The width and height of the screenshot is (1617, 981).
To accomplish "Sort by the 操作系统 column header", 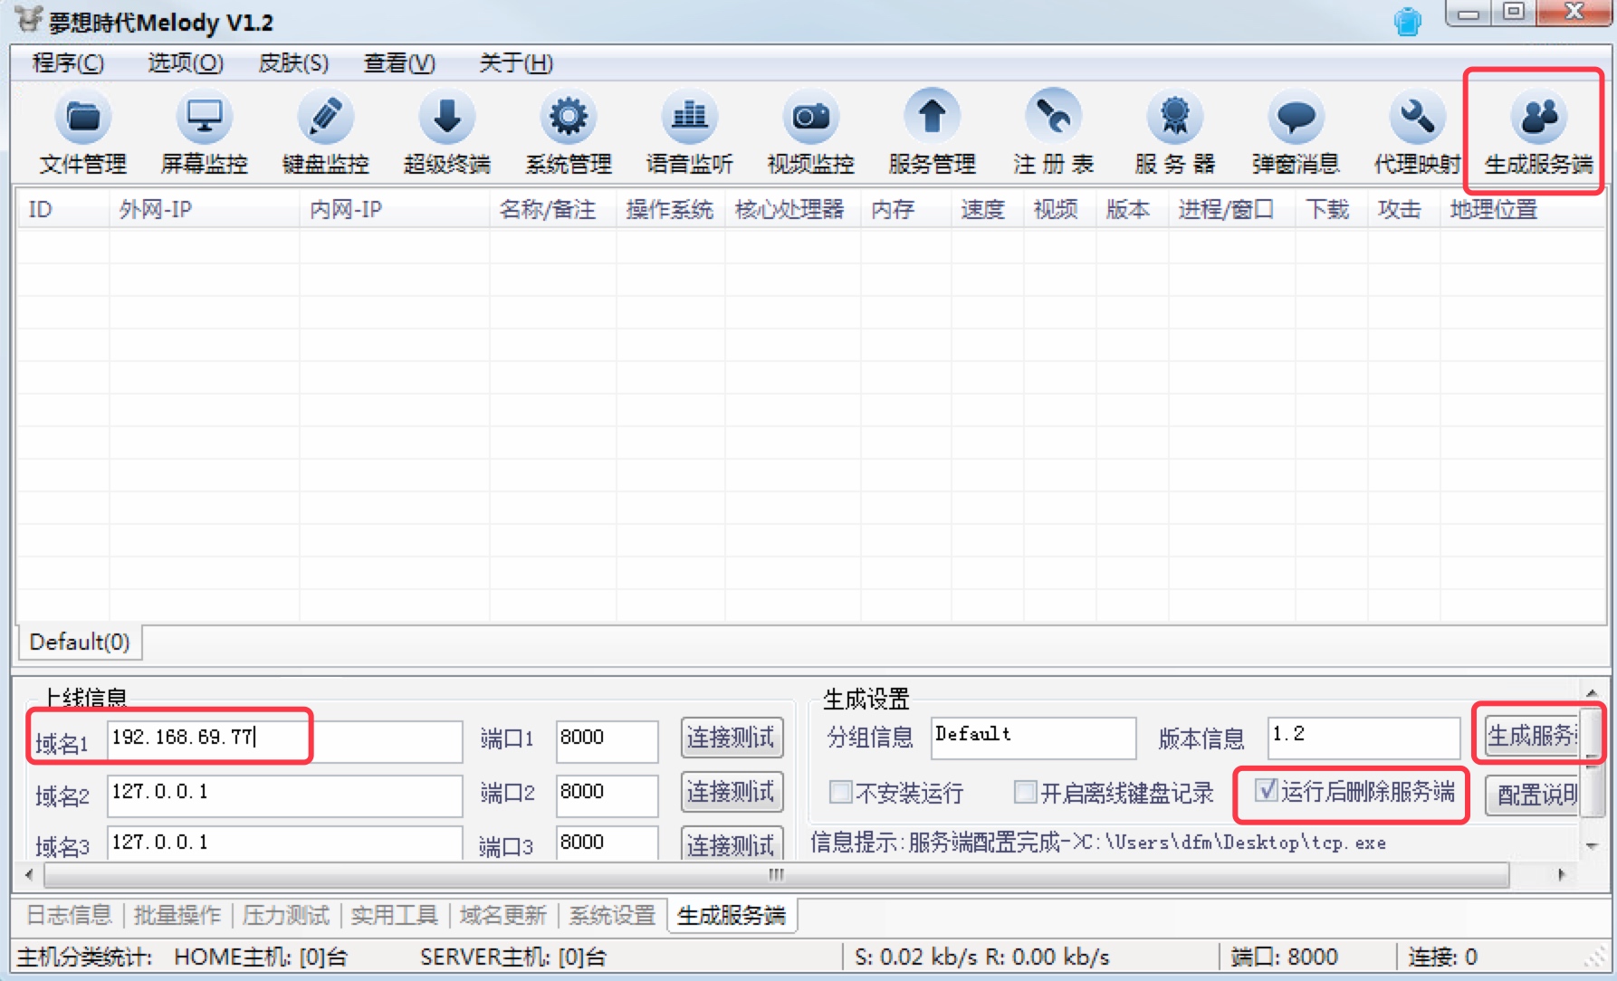I will (x=670, y=210).
